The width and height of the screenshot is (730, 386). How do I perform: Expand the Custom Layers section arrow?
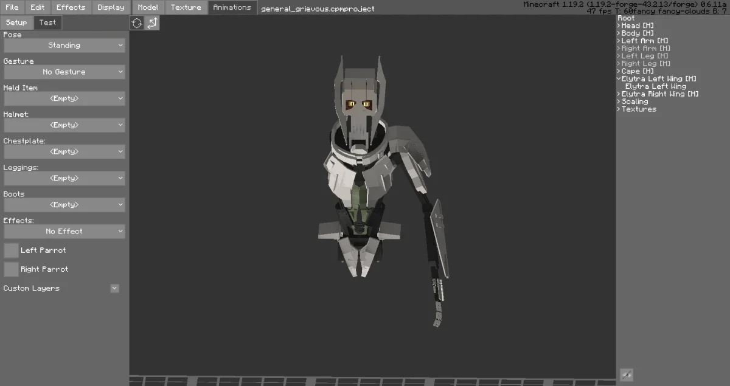[114, 288]
